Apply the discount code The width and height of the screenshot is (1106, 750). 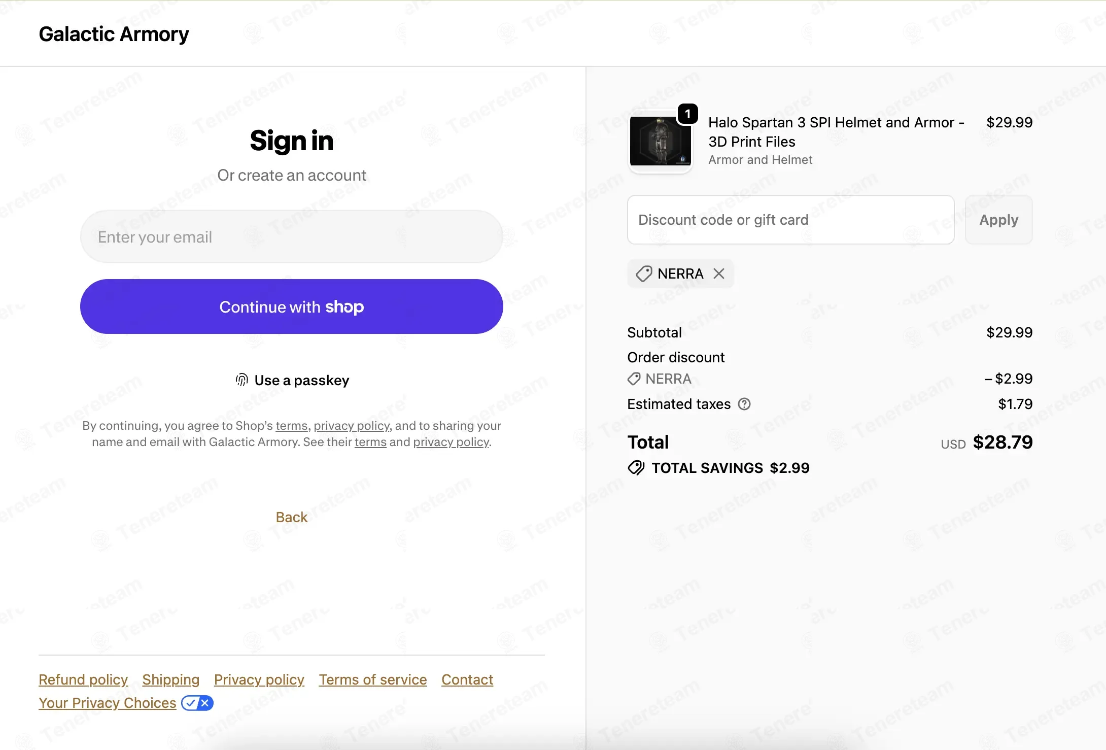[999, 220]
